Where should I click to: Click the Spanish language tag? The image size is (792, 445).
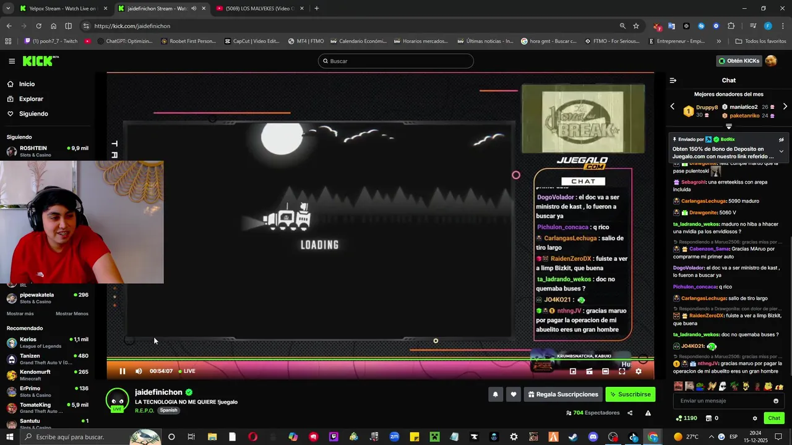click(168, 410)
